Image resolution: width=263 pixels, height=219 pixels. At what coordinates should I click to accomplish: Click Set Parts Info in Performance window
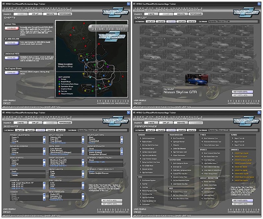[243, 200]
